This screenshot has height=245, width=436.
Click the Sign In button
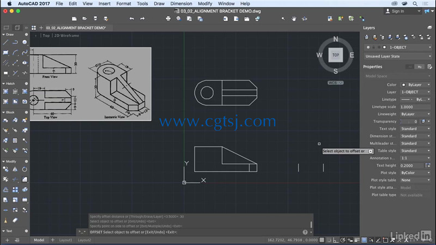point(403,11)
